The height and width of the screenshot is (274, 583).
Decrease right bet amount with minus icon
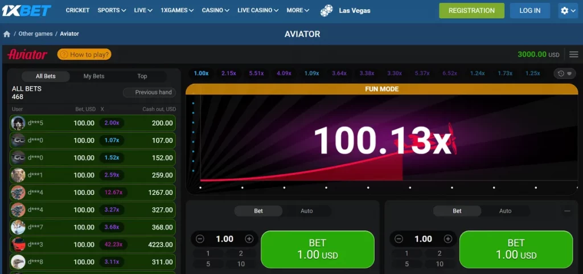click(399, 239)
